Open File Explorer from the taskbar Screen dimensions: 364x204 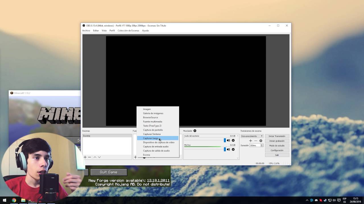pos(23,200)
